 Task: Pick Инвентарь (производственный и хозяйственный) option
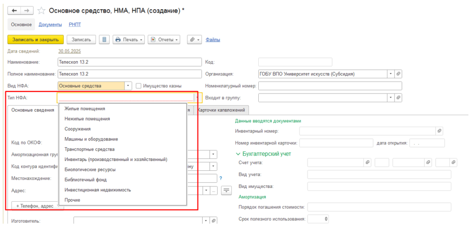tap(122, 160)
